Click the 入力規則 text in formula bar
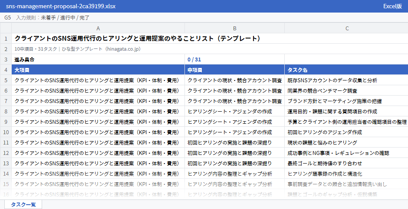This screenshot has width=408, height=209. (x=26, y=18)
